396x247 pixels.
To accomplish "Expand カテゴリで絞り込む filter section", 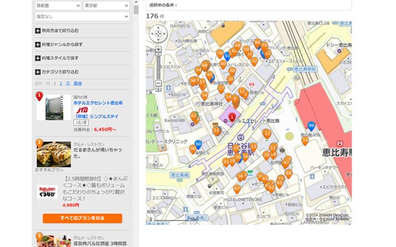I will 56,72.
